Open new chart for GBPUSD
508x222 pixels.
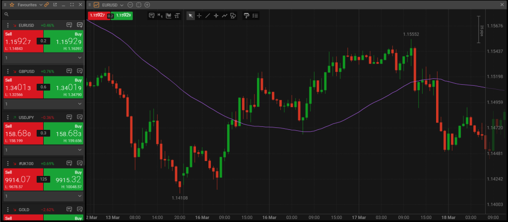coord(79,71)
